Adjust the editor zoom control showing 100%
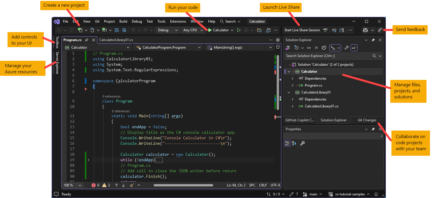This screenshot has height=198, width=432. point(72,185)
